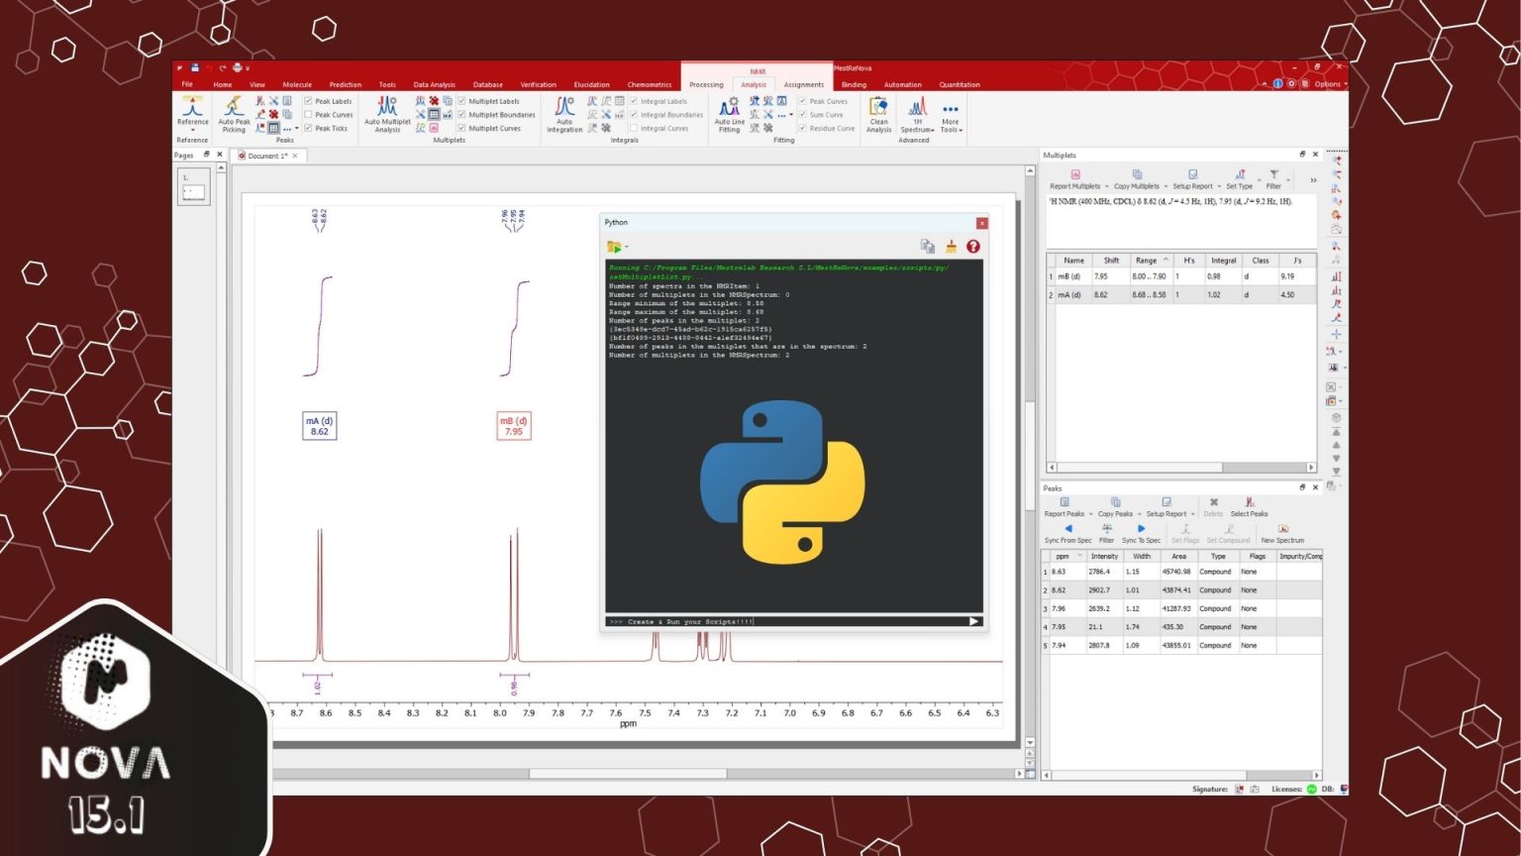1521x856 pixels.
Task: Enable the Peak Curves checkbox in Peaks group
Action: [308, 115]
